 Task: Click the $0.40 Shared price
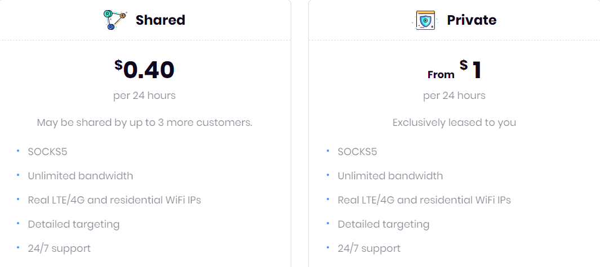145,70
